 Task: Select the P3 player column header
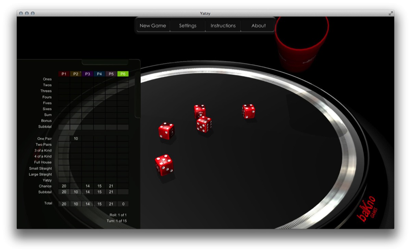[x=88, y=74]
